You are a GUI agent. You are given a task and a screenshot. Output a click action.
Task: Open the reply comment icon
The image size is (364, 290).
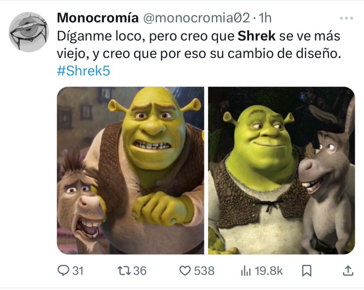[63, 270]
